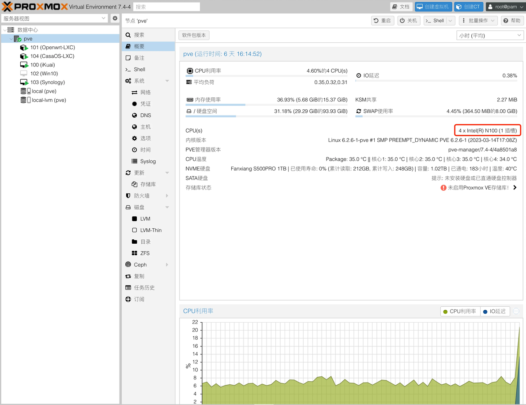
Task: Open local (pve) storage
Action: coord(44,91)
